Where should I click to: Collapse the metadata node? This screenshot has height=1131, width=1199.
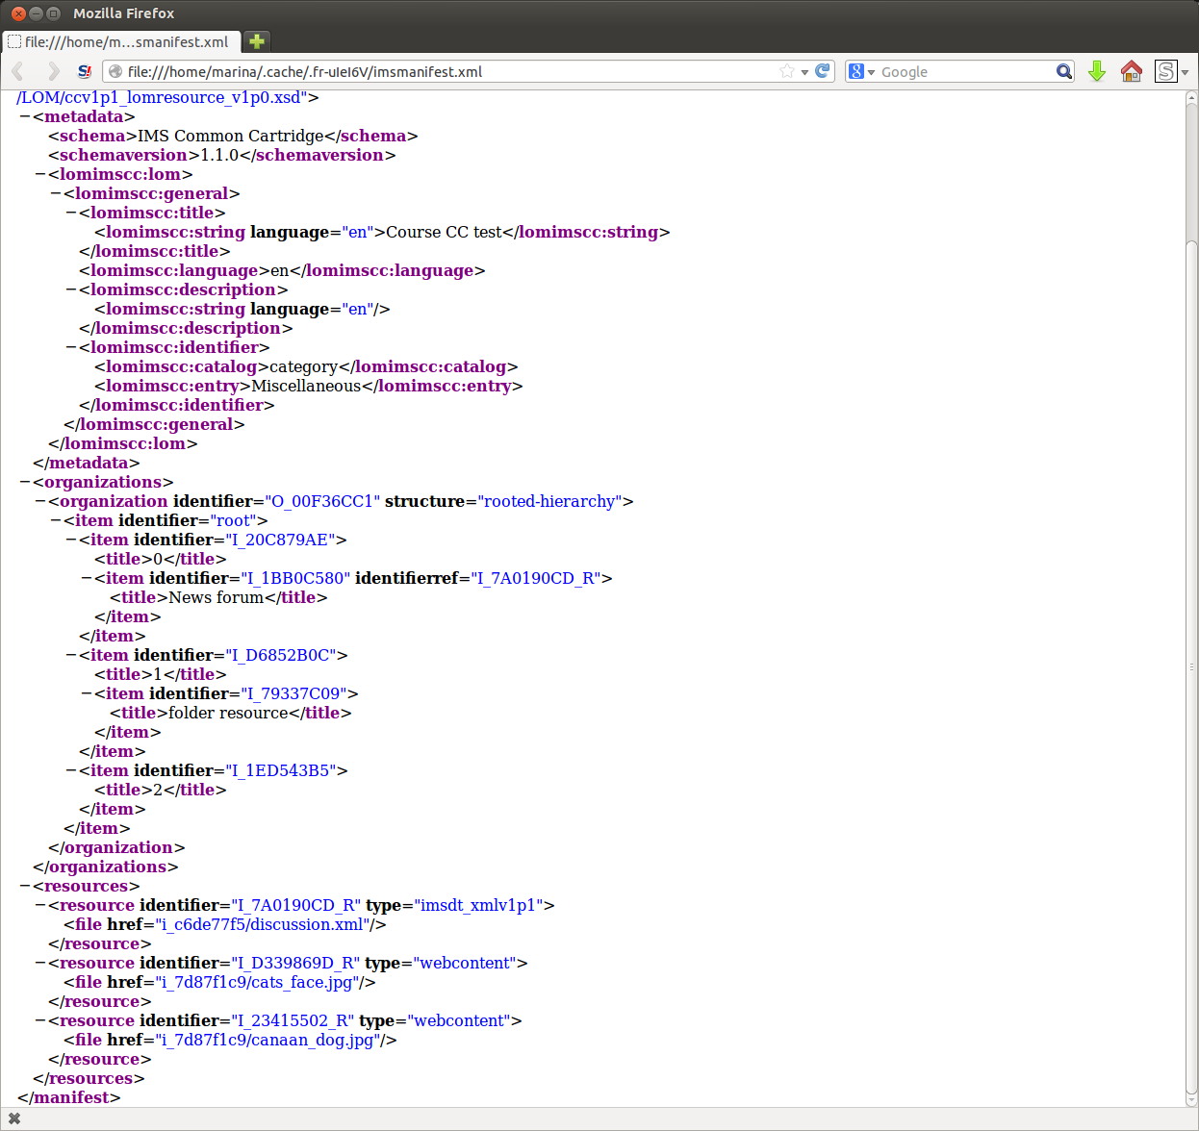coord(25,116)
